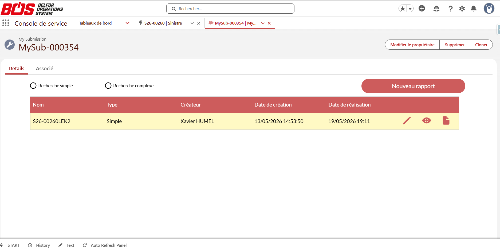Click the MySub-000354 record title

coord(49,47)
